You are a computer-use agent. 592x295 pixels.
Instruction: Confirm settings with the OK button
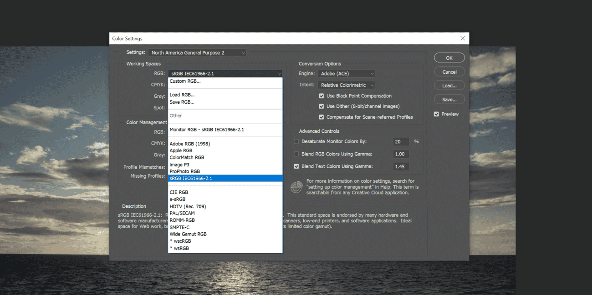pos(449,57)
